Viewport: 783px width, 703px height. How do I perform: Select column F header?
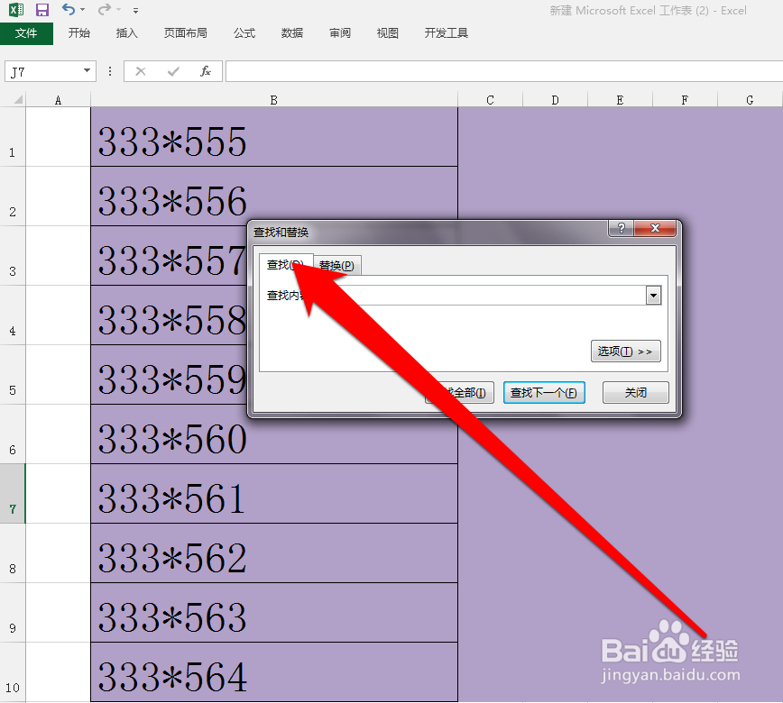point(686,100)
